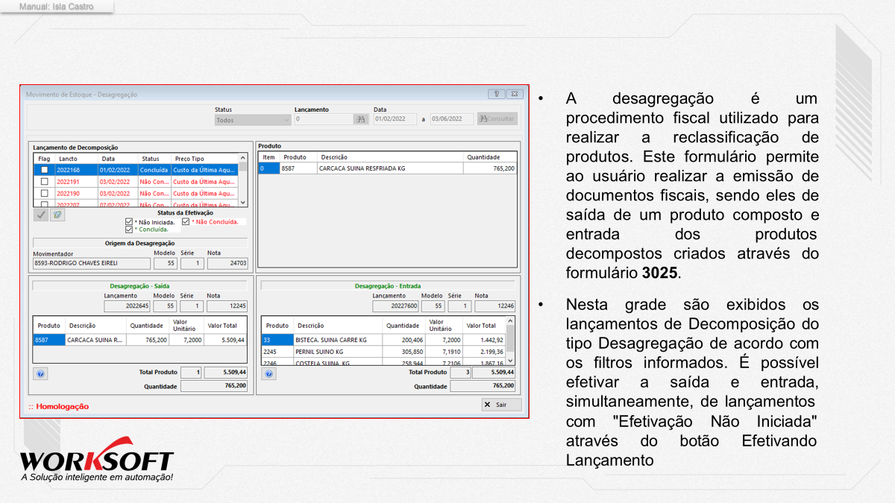This screenshot has width=895, height=503.
Task: Select BISTECA. SUINA CARRE KG row
Action: (383, 340)
